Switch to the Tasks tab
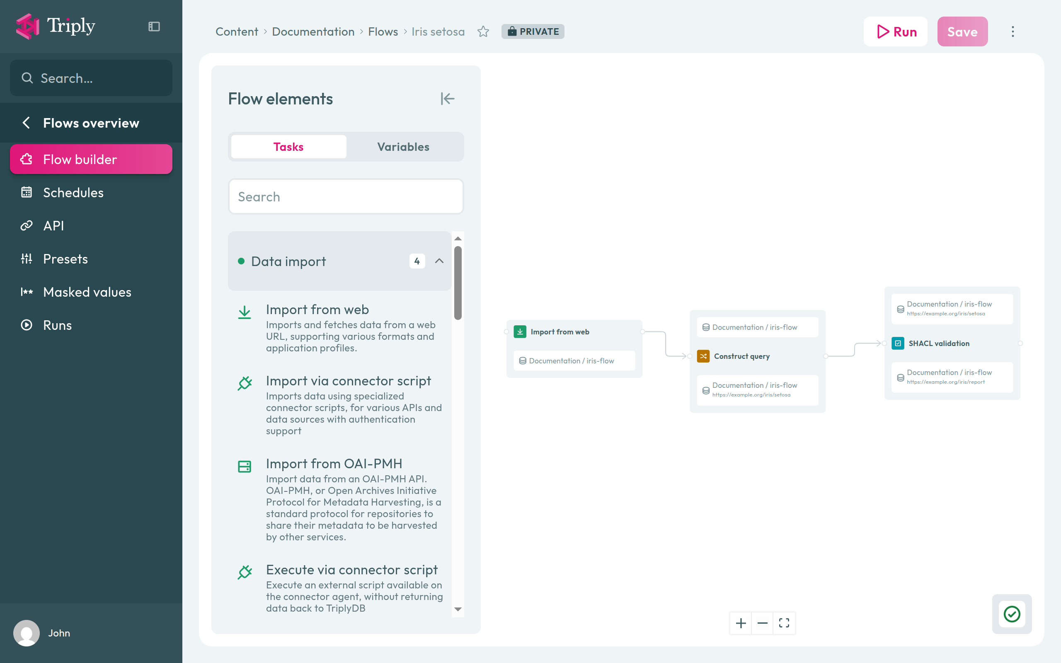This screenshot has height=663, width=1061. coord(288,146)
